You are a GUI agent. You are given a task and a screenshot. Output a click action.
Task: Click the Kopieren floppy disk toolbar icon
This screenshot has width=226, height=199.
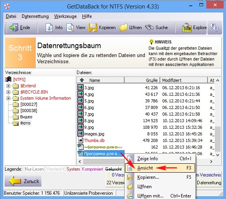tap(92, 28)
